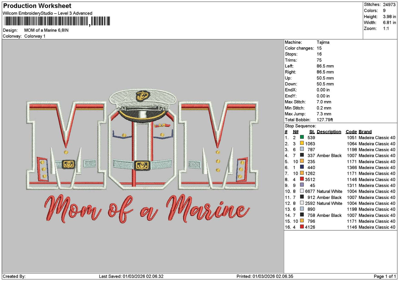Click 'Last Saved: 01/03/2026 02.06.32' footer text
Screen dimensions: 399x281
[131, 276]
